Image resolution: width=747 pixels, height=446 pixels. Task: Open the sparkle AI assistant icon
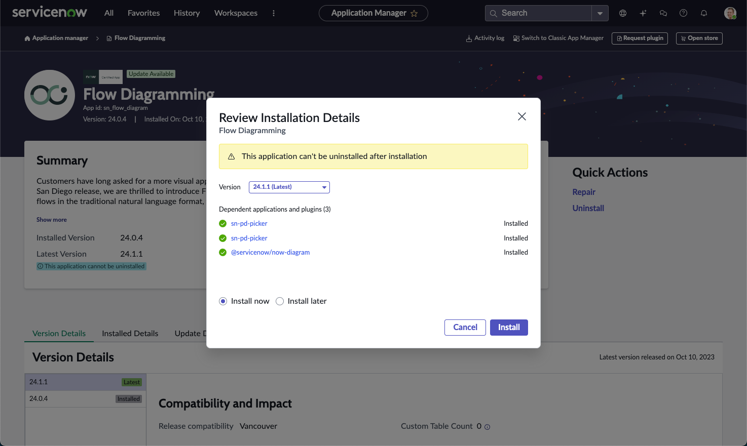tap(643, 13)
